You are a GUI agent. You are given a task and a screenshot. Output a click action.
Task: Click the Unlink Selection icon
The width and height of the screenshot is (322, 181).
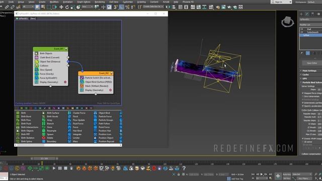[13, 7]
